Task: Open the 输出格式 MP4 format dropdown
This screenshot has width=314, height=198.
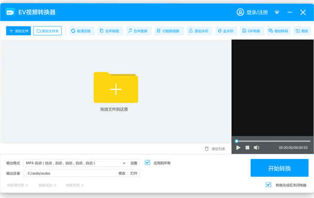Action: click(76, 163)
